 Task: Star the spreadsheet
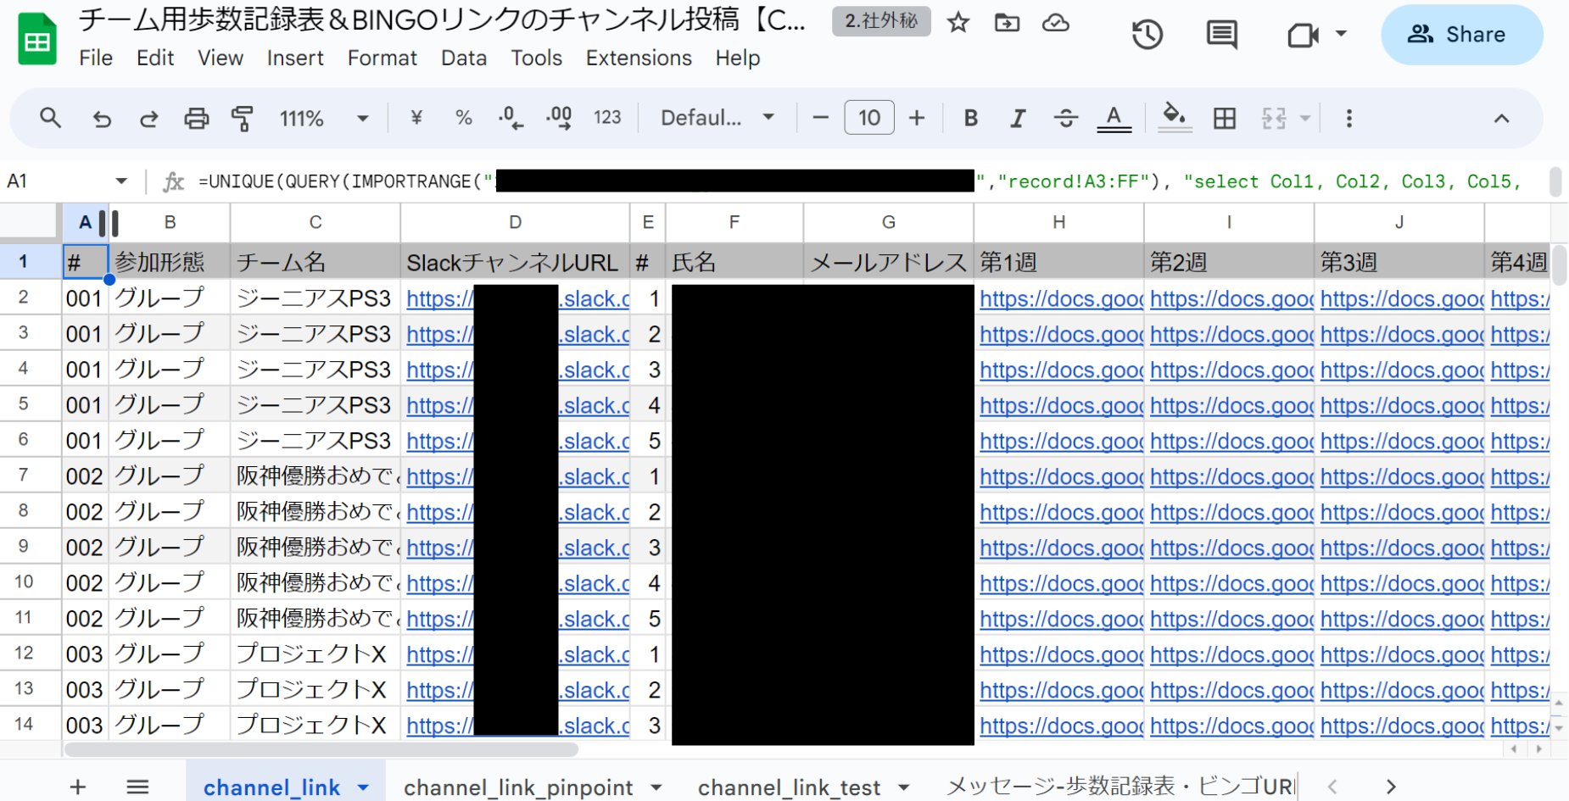958,23
